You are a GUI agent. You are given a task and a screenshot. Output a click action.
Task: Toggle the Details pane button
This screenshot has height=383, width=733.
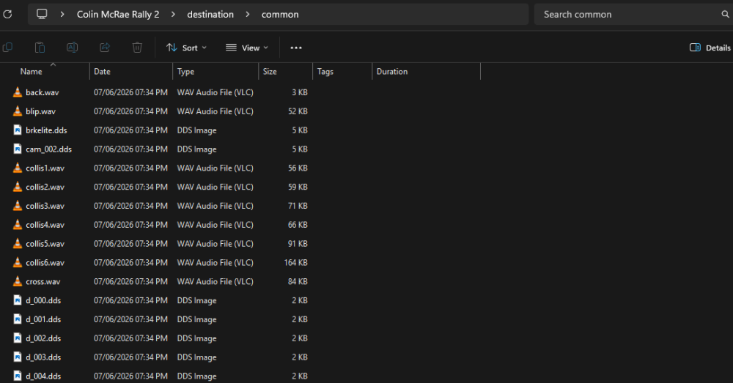(710, 48)
